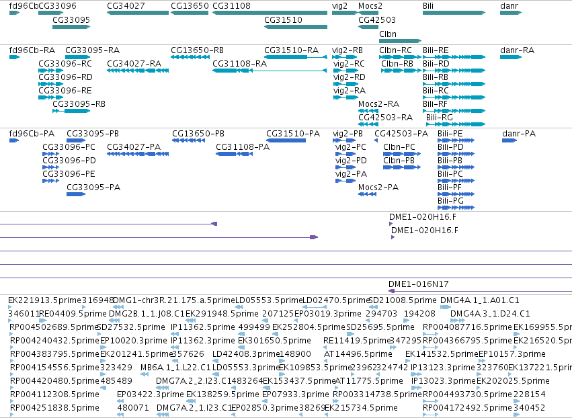Select vig2-RD transcript label
Screen dimensions: 572x418
pyautogui.click(x=349, y=77)
